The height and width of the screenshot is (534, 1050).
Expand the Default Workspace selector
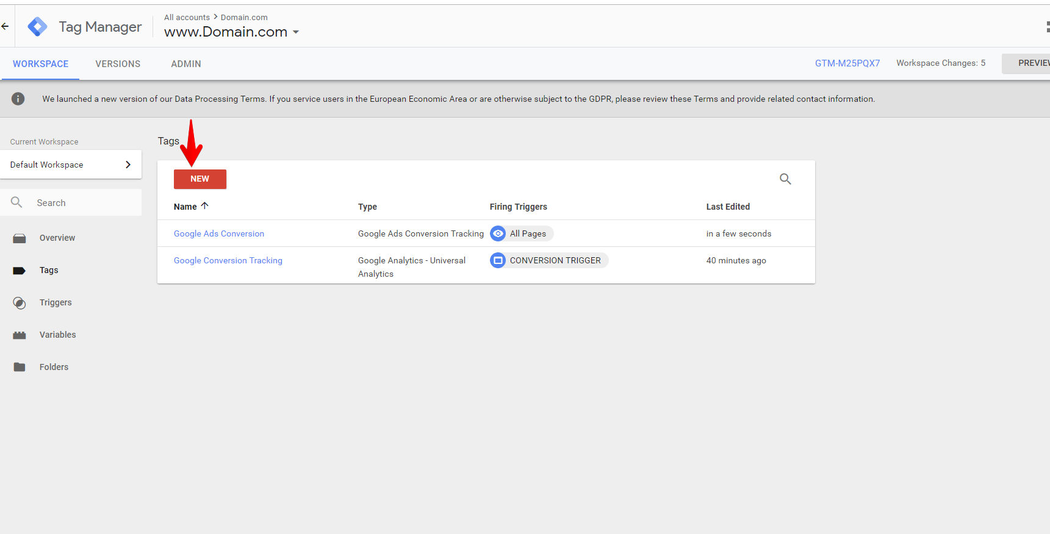tap(71, 165)
